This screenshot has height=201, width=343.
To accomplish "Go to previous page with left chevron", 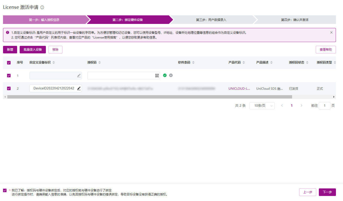I will 282,106.
